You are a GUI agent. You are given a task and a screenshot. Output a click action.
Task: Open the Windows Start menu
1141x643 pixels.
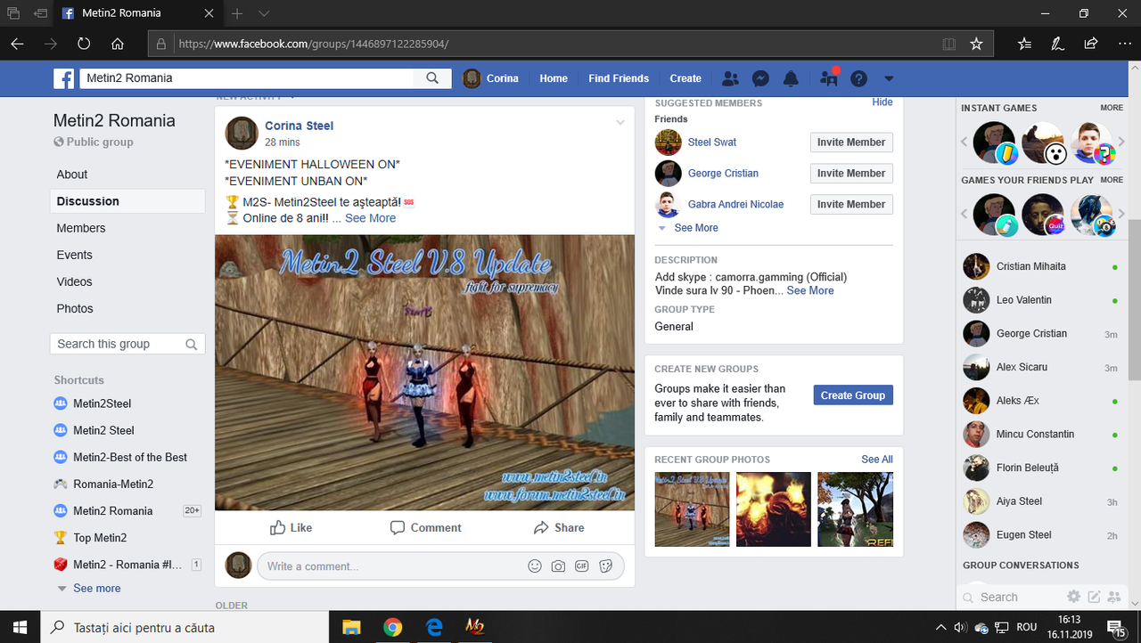pyautogui.click(x=21, y=627)
